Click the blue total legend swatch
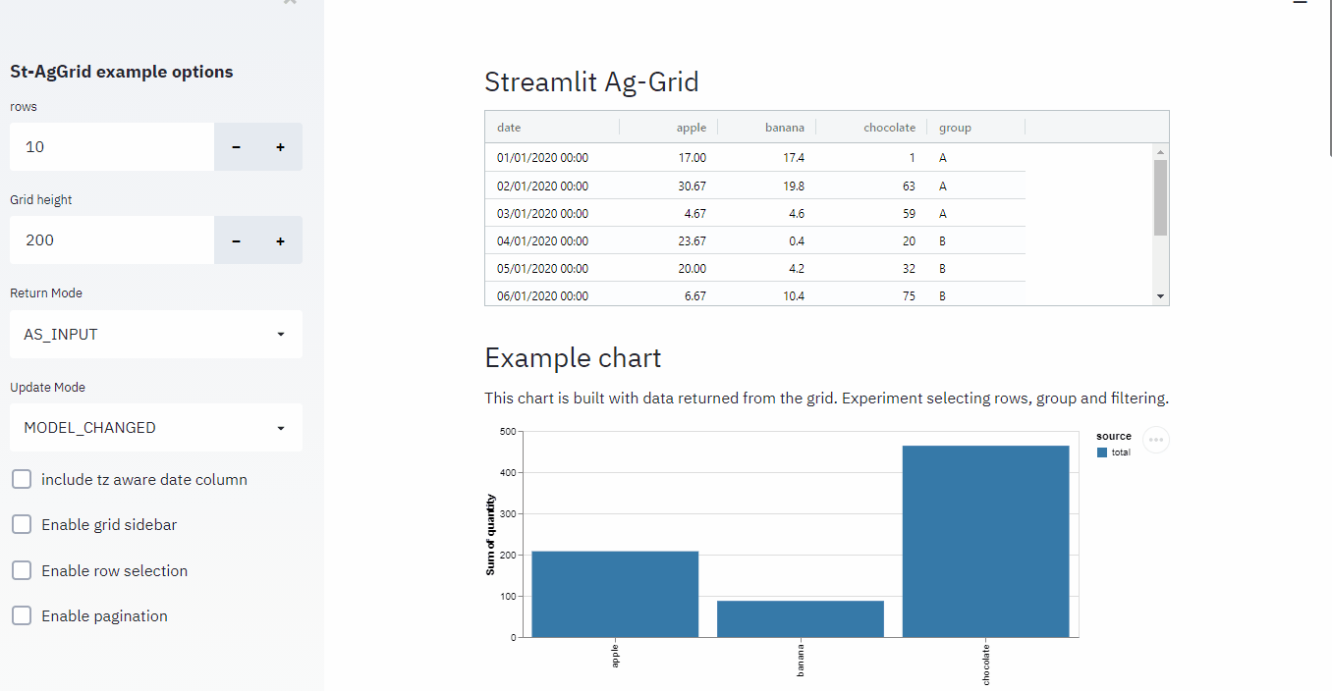 (1102, 452)
